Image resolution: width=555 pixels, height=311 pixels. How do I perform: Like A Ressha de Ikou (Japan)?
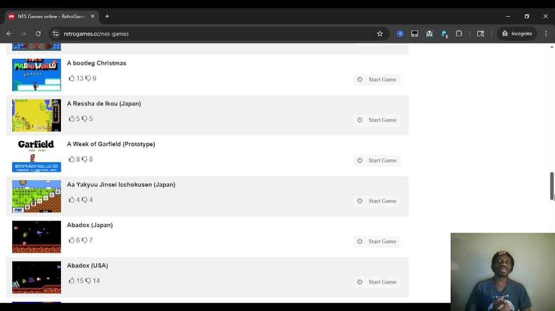(72, 119)
